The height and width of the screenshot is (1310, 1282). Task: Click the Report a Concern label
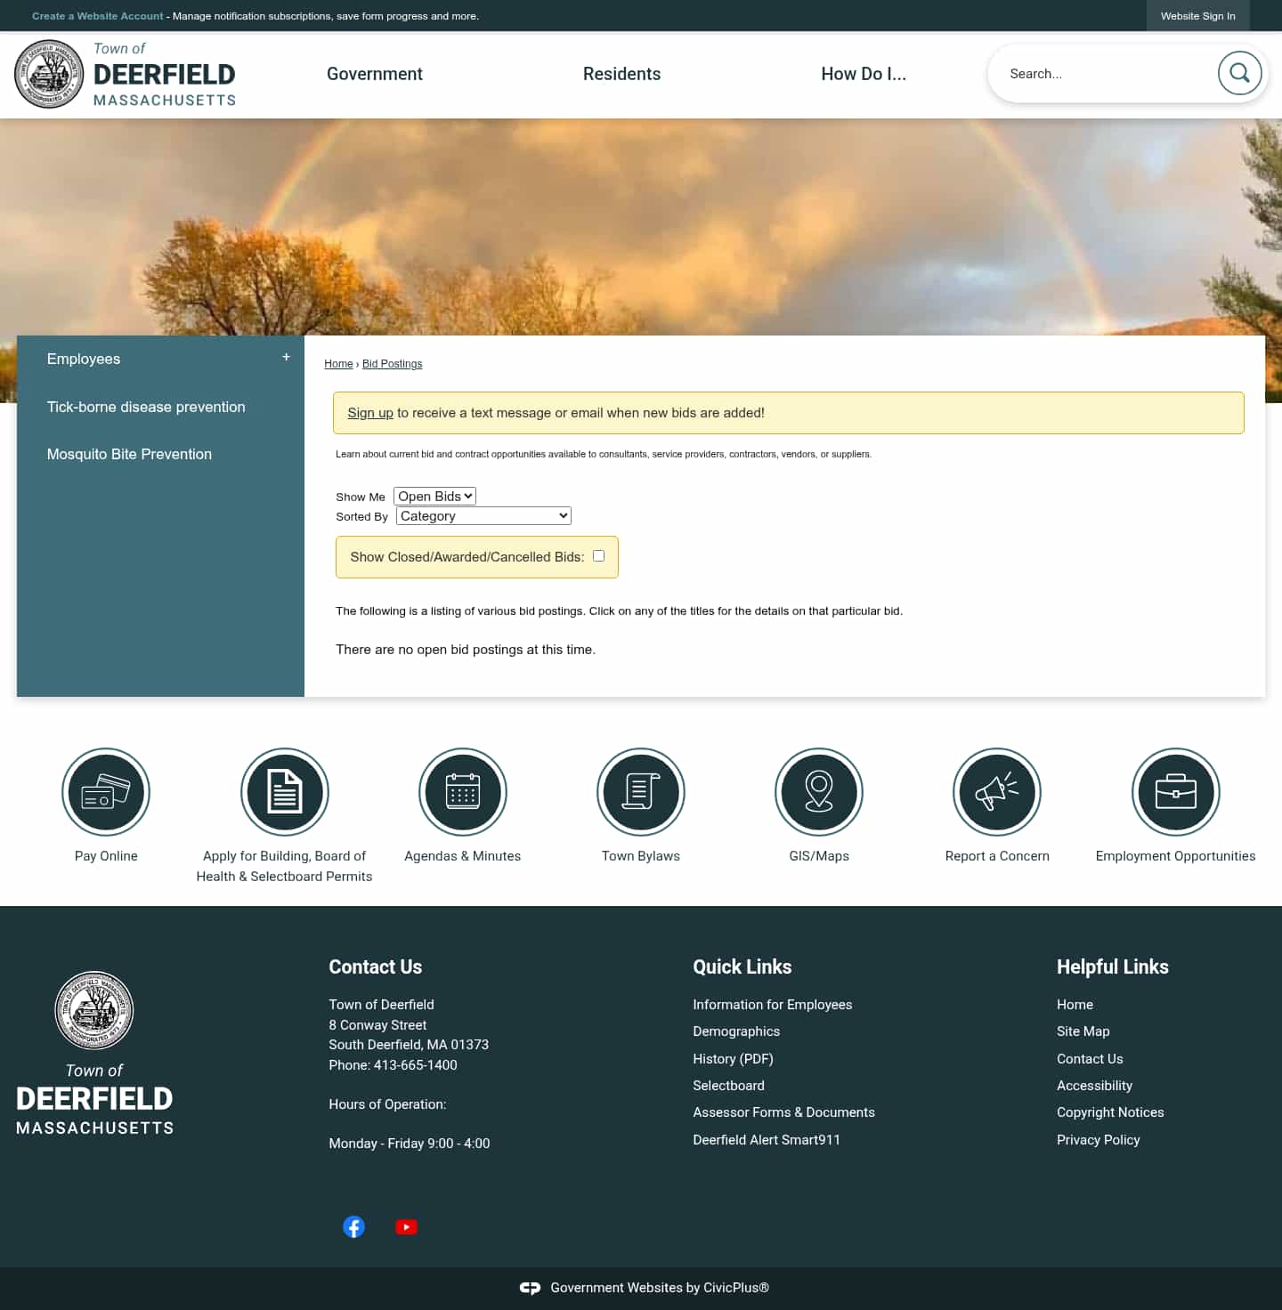[997, 856]
